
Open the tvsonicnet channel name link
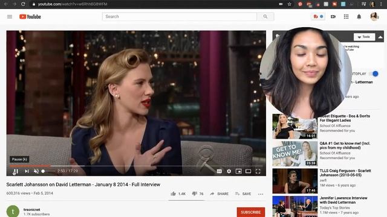click(31, 210)
